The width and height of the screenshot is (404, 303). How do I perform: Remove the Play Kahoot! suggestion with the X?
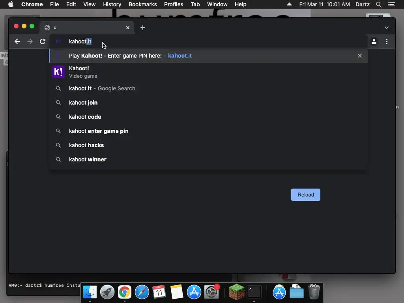360,56
